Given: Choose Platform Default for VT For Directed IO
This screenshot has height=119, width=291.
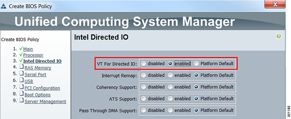Looking at the screenshot, I should pyautogui.click(x=196, y=64).
